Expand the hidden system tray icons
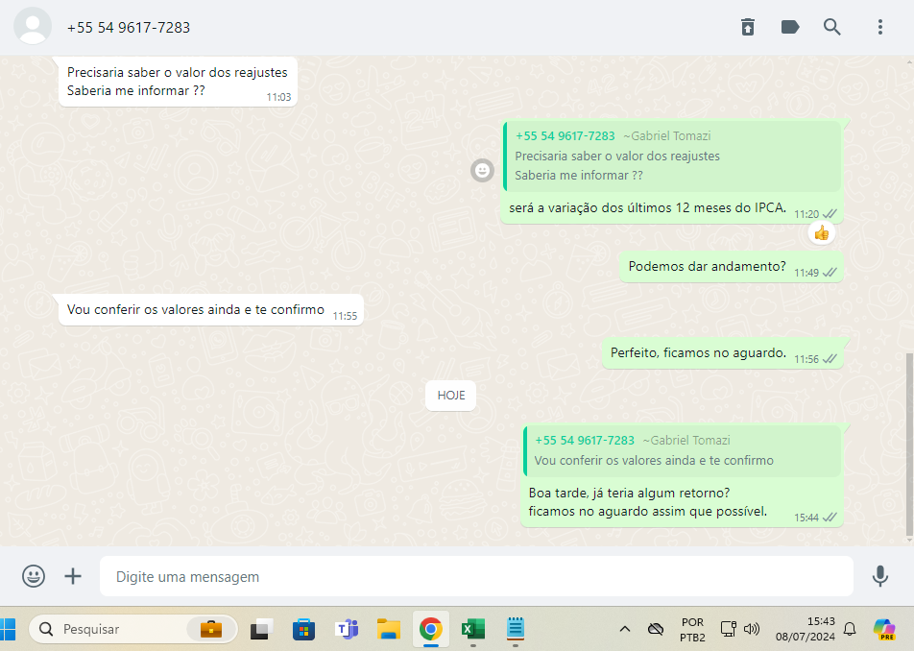914x651 pixels. coord(625,629)
